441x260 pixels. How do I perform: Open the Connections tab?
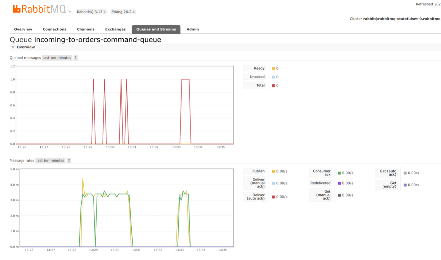(x=55, y=29)
